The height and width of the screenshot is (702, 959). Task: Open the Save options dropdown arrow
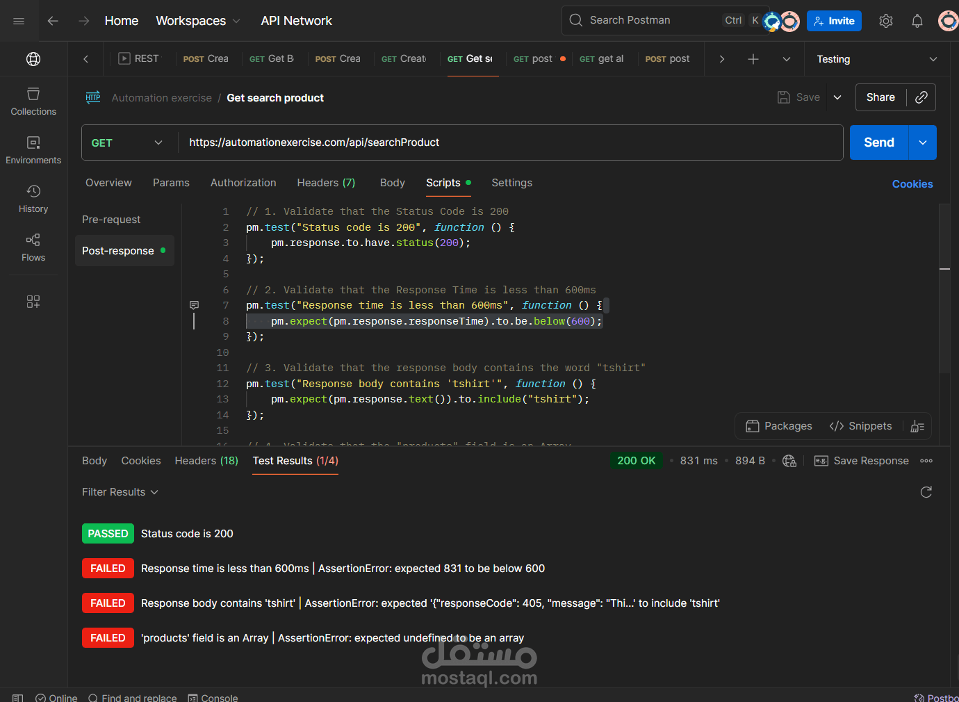(x=837, y=97)
